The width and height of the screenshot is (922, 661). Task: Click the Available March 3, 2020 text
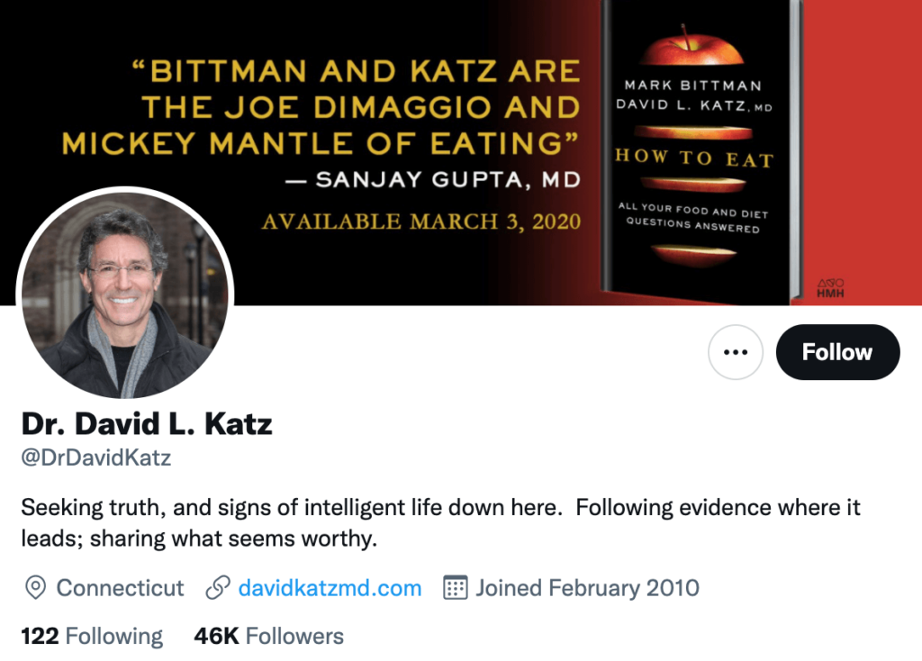tap(420, 221)
